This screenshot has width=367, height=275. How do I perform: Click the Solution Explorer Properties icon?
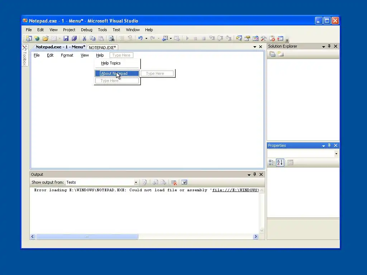(x=272, y=54)
